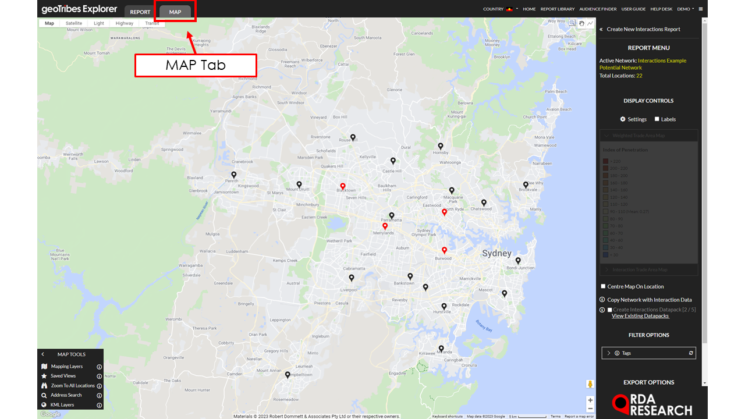The width and height of the screenshot is (745, 419).
Task: Click the red Blacktown location pin
Action: point(343,186)
